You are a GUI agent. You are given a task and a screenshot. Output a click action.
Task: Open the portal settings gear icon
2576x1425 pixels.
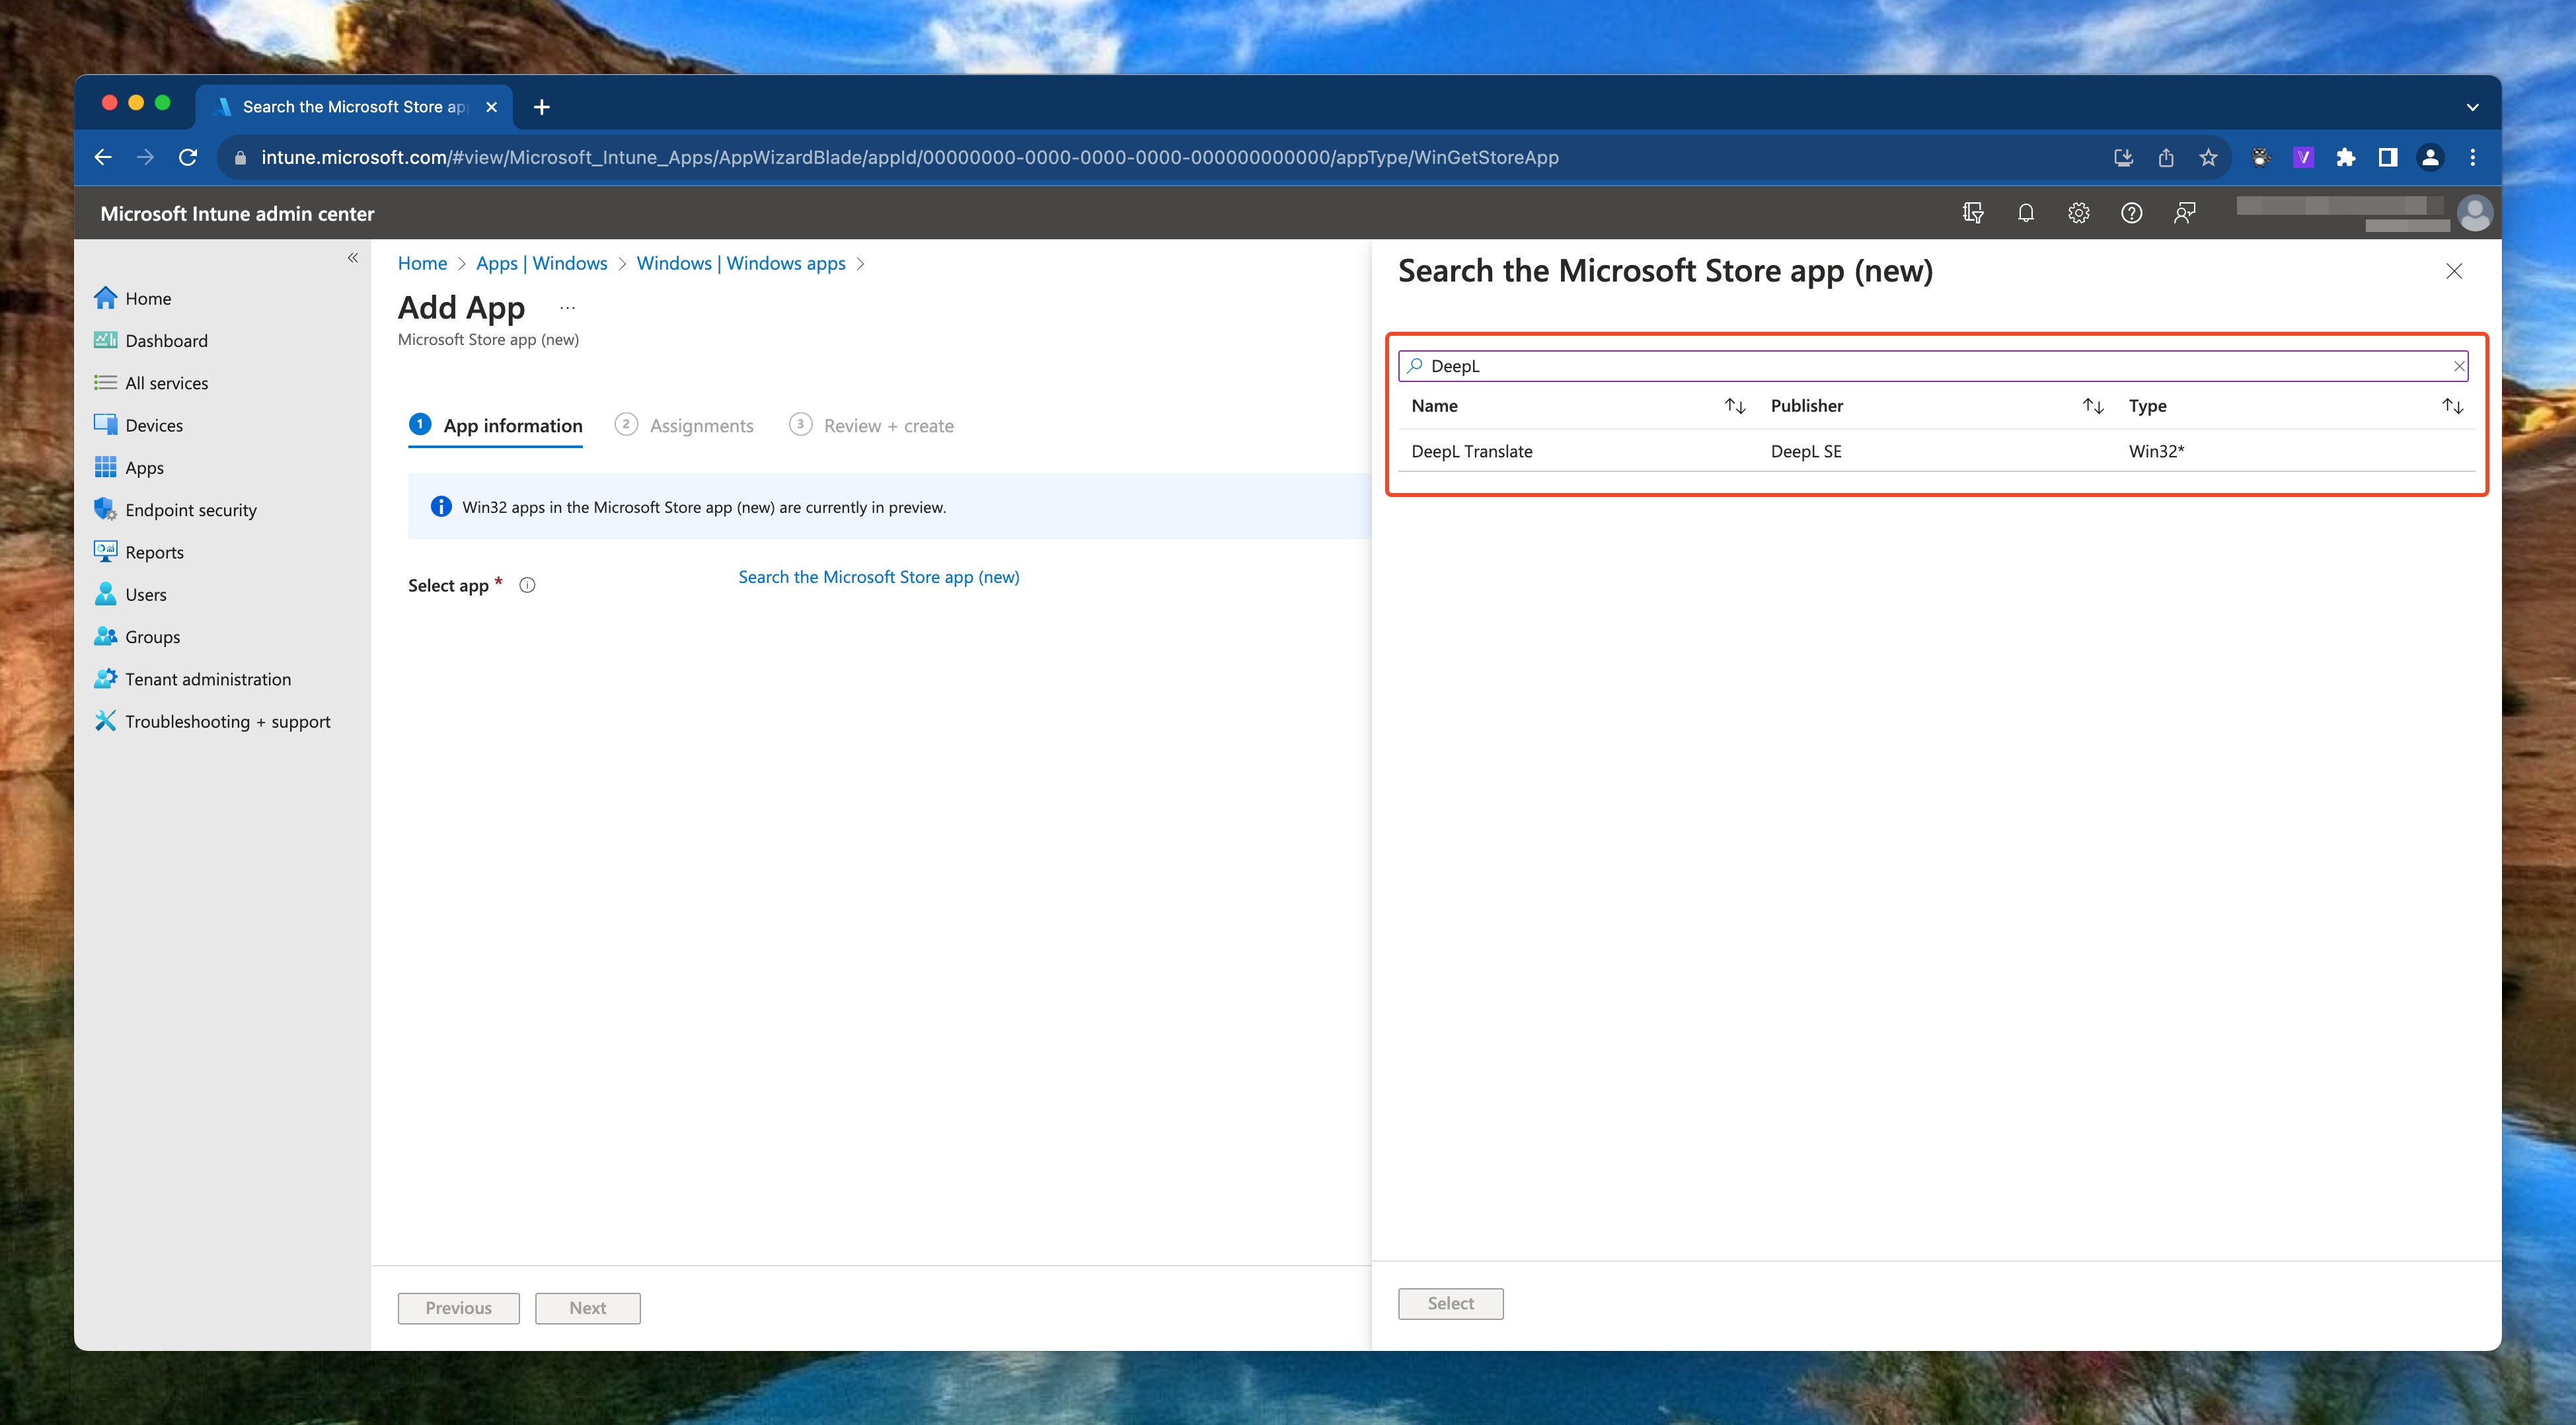pyautogui.click(x=2078, y=213)
